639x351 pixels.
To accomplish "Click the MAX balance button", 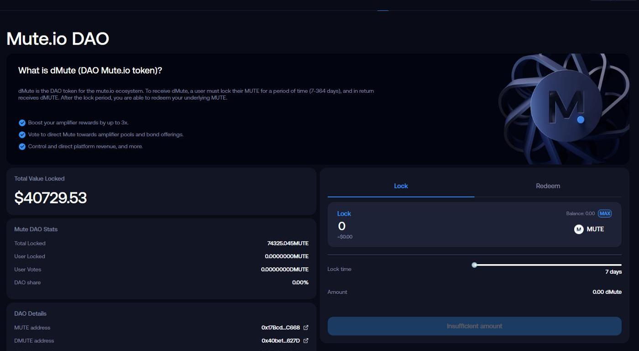I will pos(605,213).
